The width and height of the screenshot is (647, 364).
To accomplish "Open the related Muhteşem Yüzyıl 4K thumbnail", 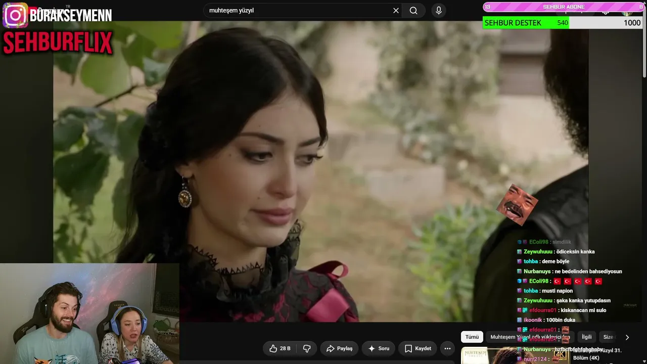I will (x=515, y=356).
